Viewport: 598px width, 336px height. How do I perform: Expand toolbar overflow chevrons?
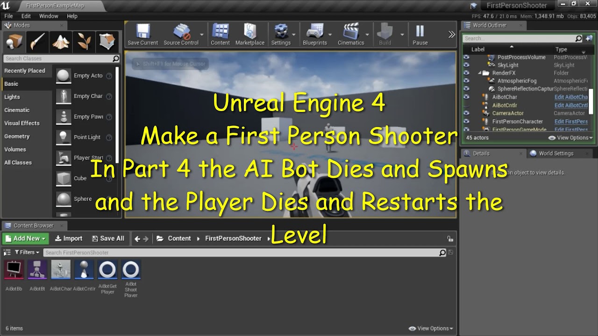coord(451,34)
